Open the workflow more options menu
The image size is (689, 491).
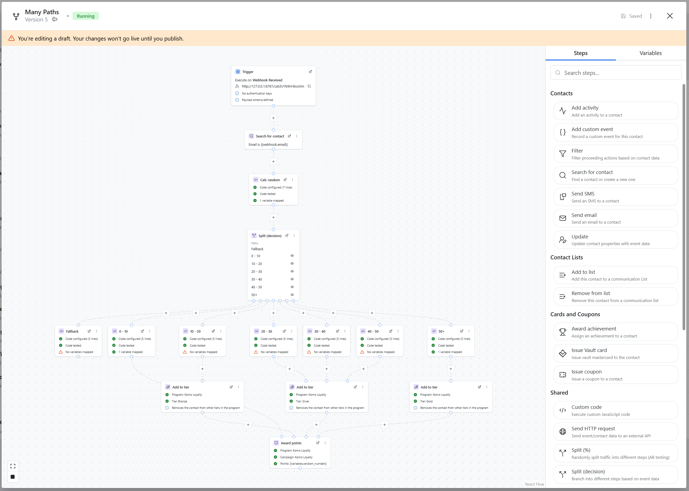[x=651, y=16]
